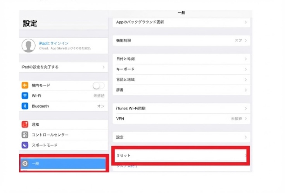Open 日付と時刻 settings
This screenshot has width=285, height=193.
(x=181, y=59)
